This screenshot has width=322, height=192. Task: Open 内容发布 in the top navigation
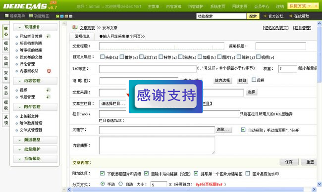point(173,6)
